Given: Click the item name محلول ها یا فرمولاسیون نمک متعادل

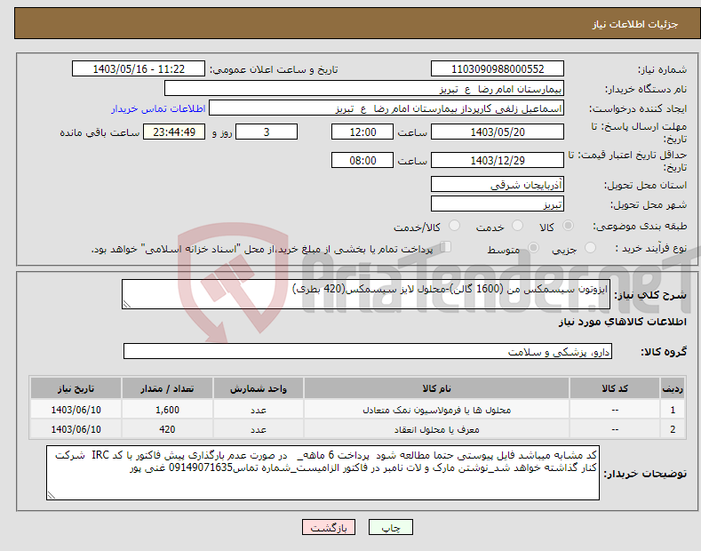Looking at the screenshot, I should 436,410.
